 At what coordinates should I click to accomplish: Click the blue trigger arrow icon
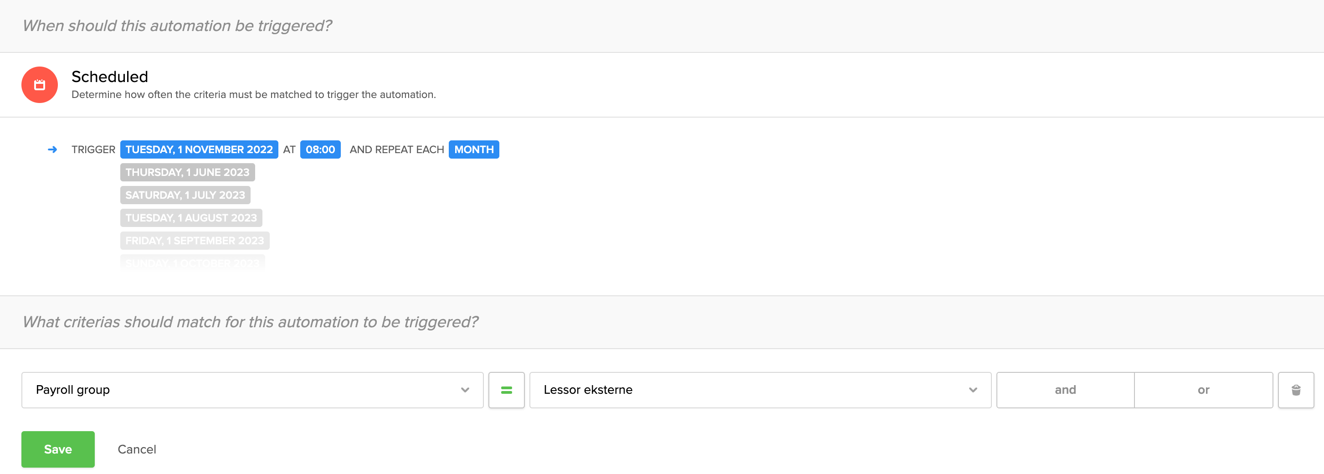click(x=52, y=149)
